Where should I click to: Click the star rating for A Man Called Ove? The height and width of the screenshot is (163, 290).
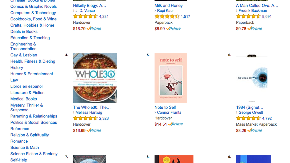coord(248,17)
